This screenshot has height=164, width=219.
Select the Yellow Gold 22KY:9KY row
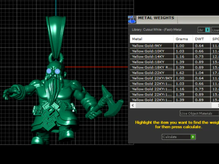click(x=174, y=78)
